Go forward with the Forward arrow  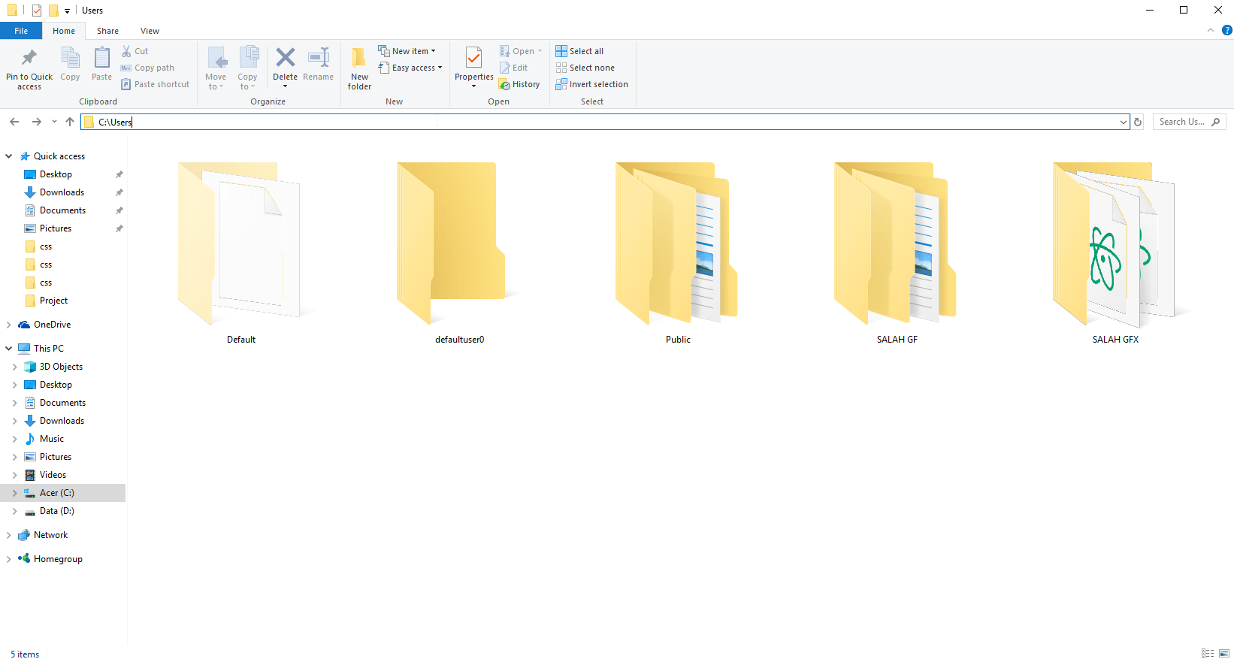click(36, 122)
